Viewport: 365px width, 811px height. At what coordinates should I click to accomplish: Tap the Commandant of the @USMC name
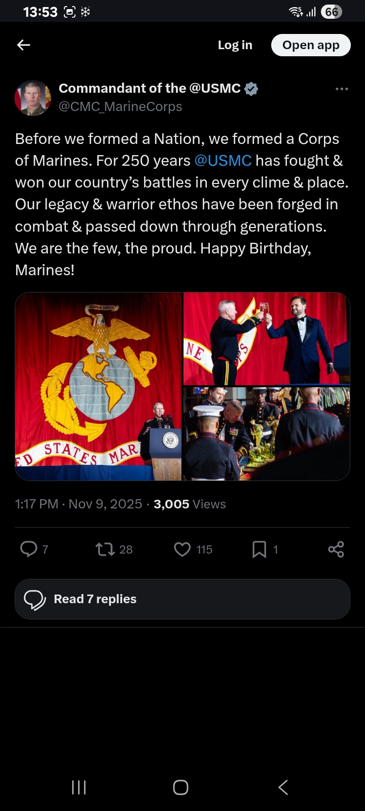[150, 88]
